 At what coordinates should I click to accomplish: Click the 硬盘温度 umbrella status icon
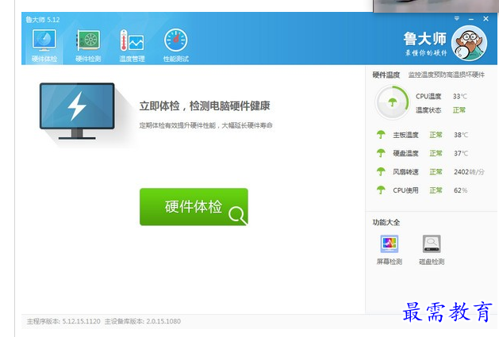[381, 153]
